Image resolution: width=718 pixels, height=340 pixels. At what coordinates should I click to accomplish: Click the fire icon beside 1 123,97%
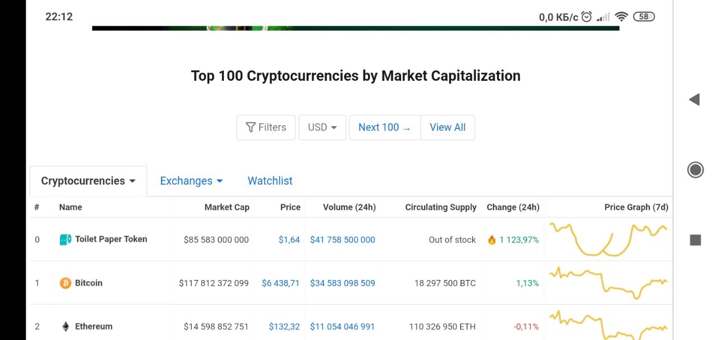pos(492,240)
